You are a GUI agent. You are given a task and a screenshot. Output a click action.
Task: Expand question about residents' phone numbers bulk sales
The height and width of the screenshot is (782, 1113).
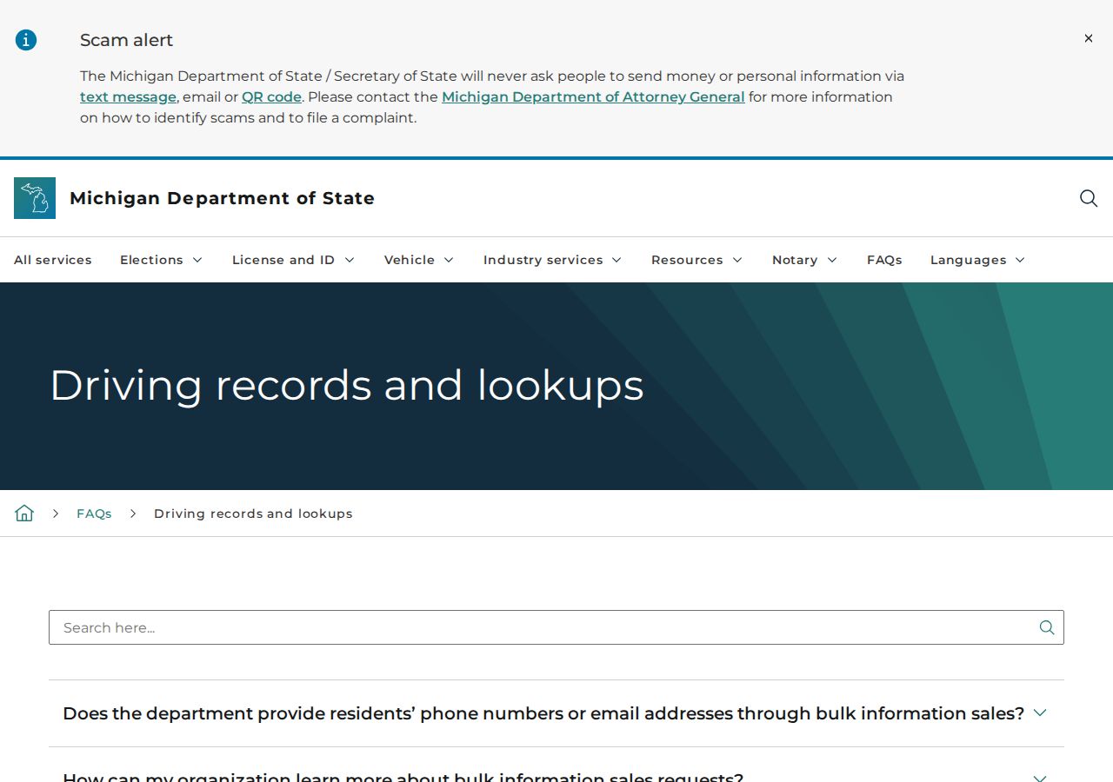click(x=556, y=713)
